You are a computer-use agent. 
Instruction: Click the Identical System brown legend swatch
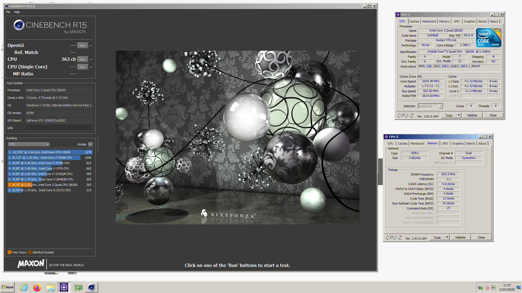(x=30, y=252)
